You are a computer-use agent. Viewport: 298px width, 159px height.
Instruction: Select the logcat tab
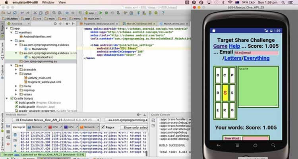(x=19, y=127)
